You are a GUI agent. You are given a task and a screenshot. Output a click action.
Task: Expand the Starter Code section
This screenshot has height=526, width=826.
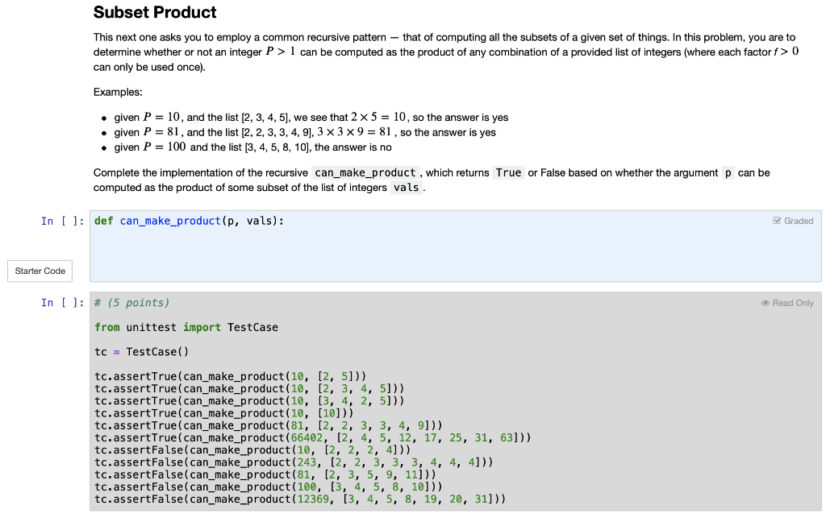(x=40, y=271)
